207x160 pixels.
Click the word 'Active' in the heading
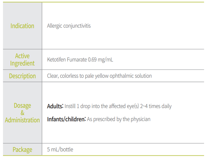(x=22, y=56)
